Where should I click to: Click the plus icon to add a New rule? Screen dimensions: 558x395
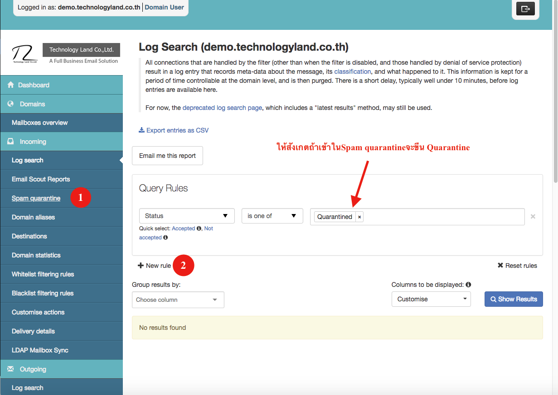142,265
